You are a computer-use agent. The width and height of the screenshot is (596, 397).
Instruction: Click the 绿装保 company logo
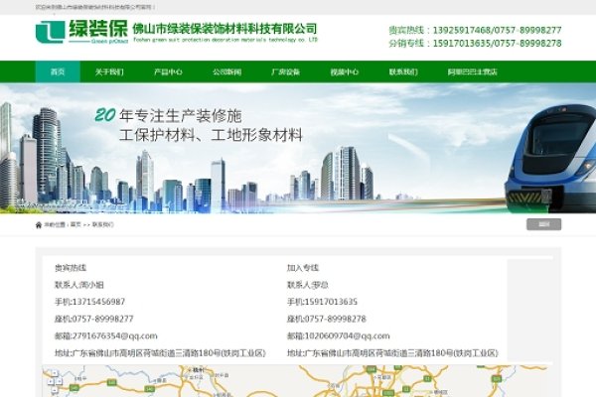tap(81, 31)
